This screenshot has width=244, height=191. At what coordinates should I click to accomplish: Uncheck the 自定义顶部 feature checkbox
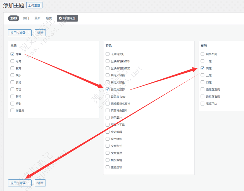107,89
